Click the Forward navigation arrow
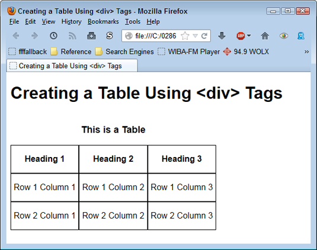The width and height of the screenshot is (317, 250). (x=34, y=36)
